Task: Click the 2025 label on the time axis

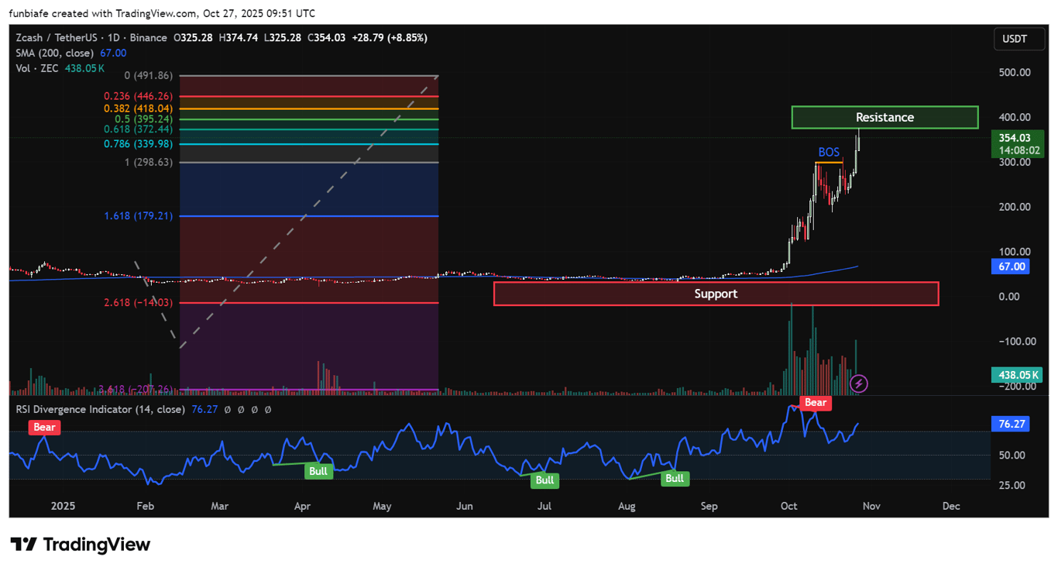Action: pyautogui.click(x=63, y=506)
